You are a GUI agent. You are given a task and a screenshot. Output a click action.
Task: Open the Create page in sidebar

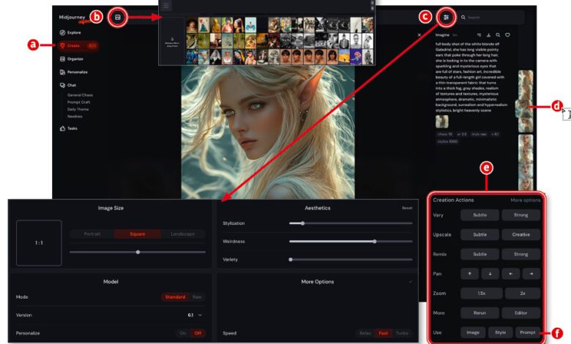(x=78, y=45)
